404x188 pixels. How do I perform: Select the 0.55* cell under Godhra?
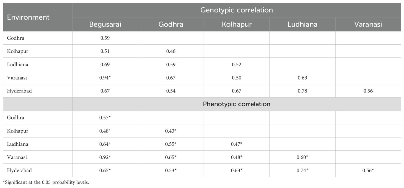pyautogui.click(x=171, y=144)
